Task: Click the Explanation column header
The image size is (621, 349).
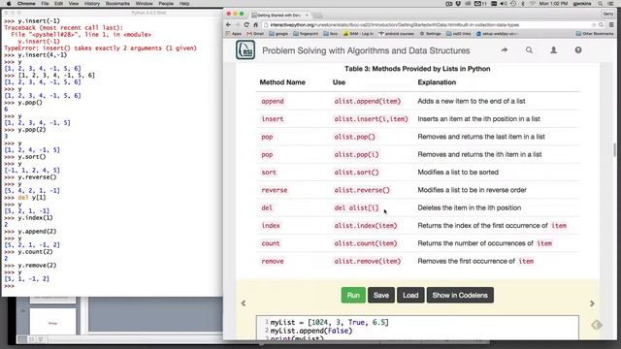Action: click(437, 82)
